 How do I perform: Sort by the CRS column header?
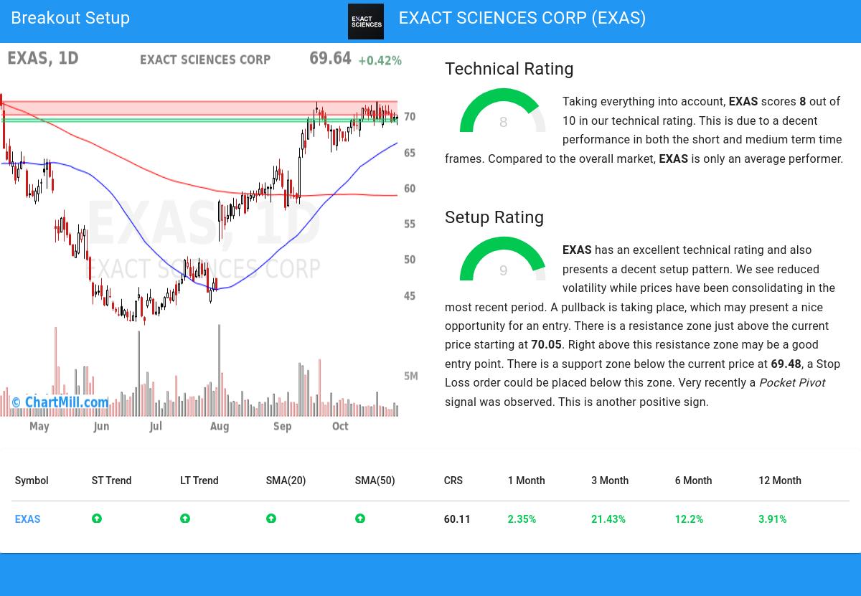[453, 481]
